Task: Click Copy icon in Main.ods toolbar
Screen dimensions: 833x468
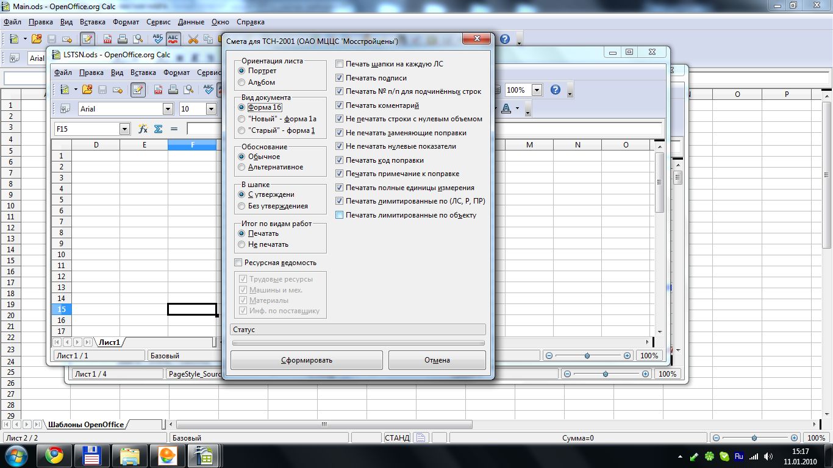Action: [x=208, y=39]
